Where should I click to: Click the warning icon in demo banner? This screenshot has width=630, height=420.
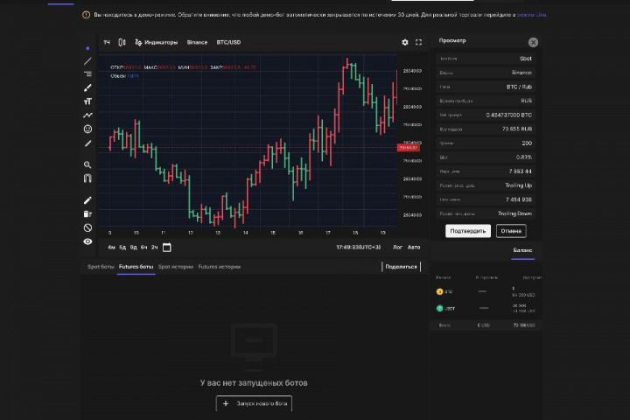(x=86, y=15)
